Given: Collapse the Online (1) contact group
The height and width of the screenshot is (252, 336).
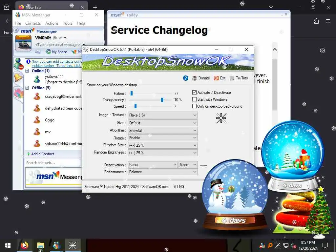Looking at the screenshot, I should (x=27, y=71).
